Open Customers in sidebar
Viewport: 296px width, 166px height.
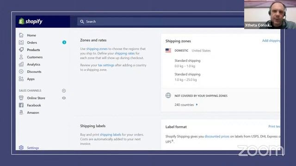click(x=35, y=57)
